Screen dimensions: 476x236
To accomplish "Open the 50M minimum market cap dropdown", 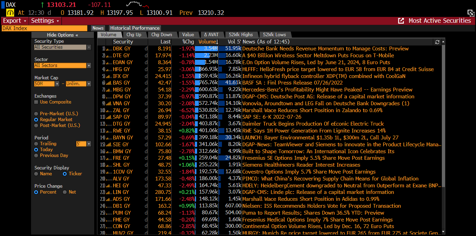I will click(x=57, y=84).
